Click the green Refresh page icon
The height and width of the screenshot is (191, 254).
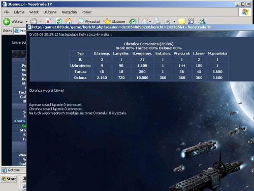58,21
